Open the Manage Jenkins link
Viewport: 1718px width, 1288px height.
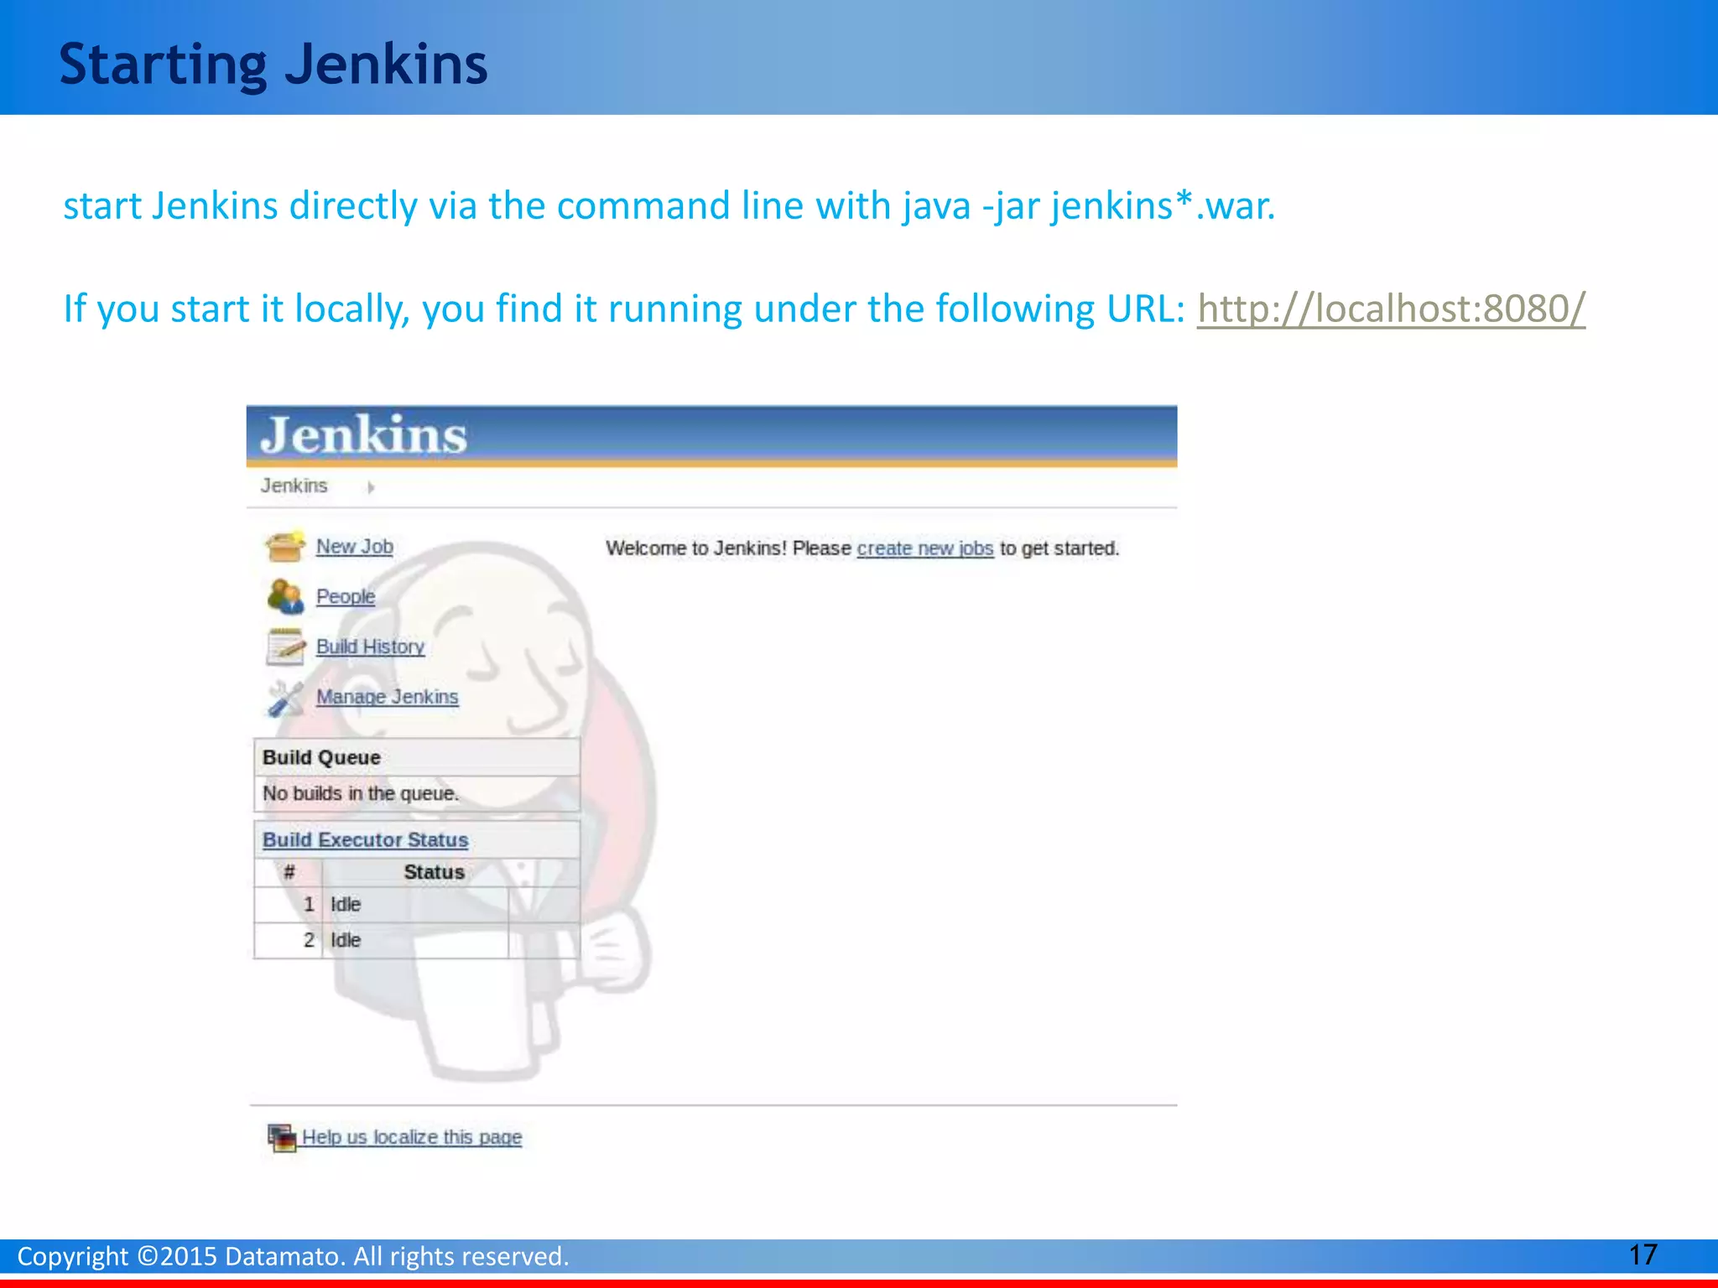(388, 697)
